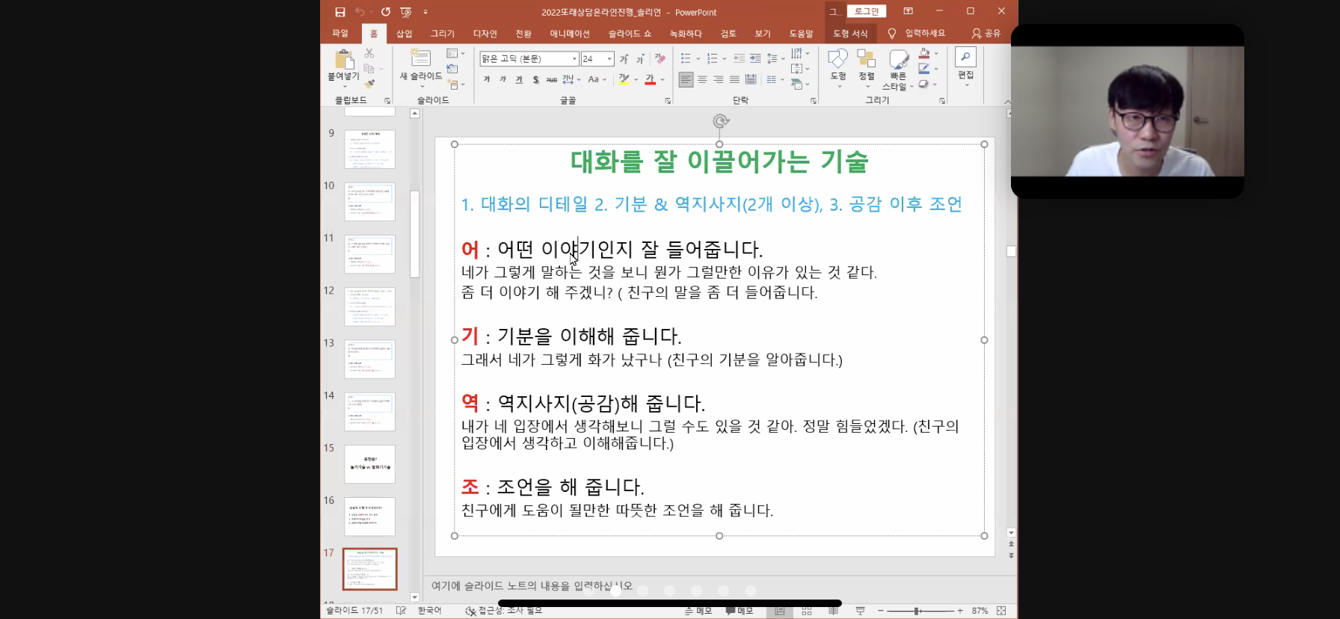
Task: Click the text shadow S icon
Action: [x=535, y=79]
